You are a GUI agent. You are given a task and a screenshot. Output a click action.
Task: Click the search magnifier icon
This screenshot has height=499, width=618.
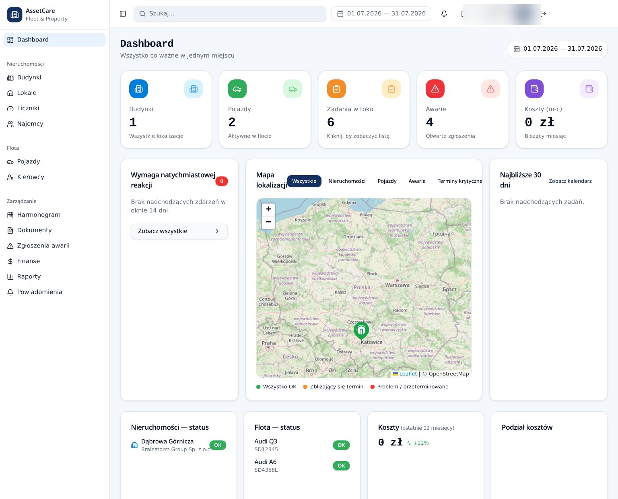[142, 14]
